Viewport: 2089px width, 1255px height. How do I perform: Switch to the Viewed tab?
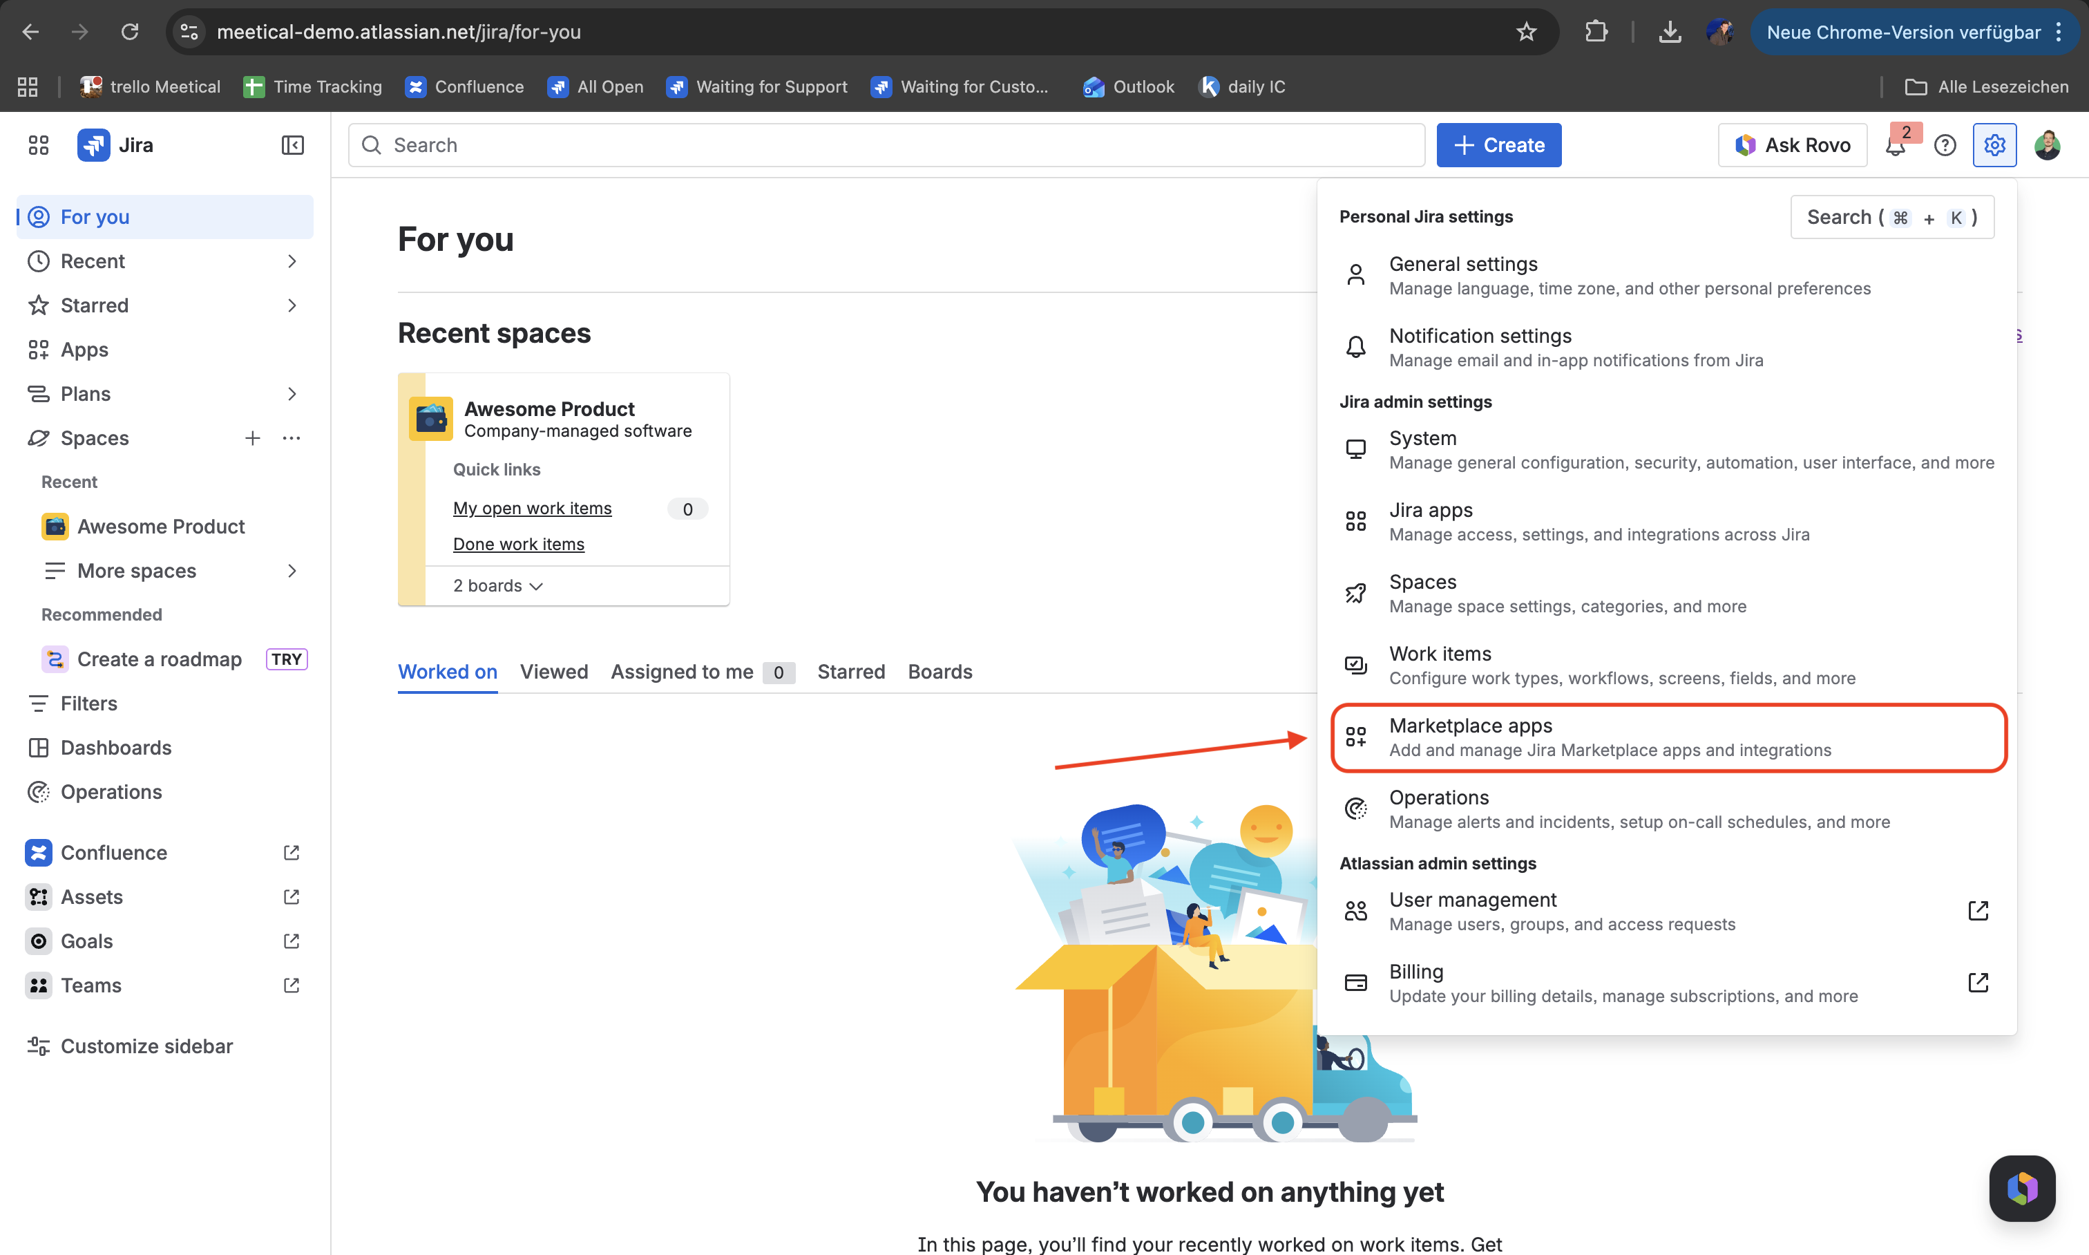click(x=554, y=672)
